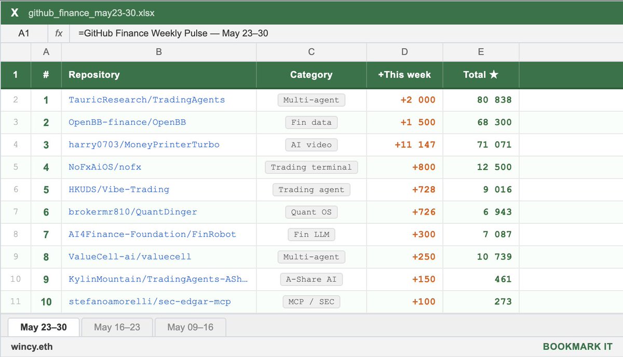623x357 pixels.
Task: Select the 68 300 total stars cell
Action: pos(481,122)
